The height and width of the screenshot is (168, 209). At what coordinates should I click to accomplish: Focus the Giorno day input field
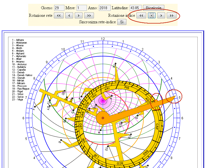[59, 8]
